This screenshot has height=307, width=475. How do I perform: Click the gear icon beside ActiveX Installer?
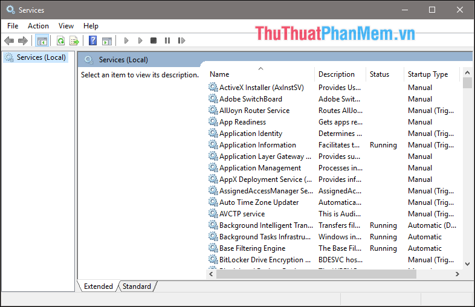[x=213, y=87]
